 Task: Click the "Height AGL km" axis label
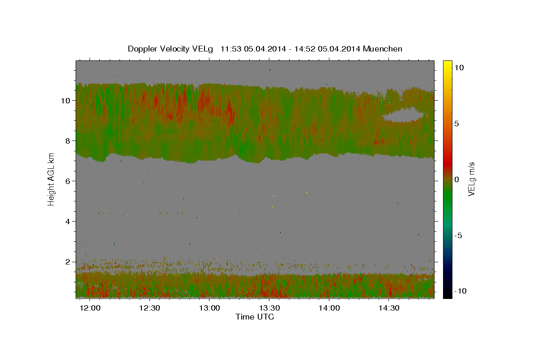[x=51, y=179]
